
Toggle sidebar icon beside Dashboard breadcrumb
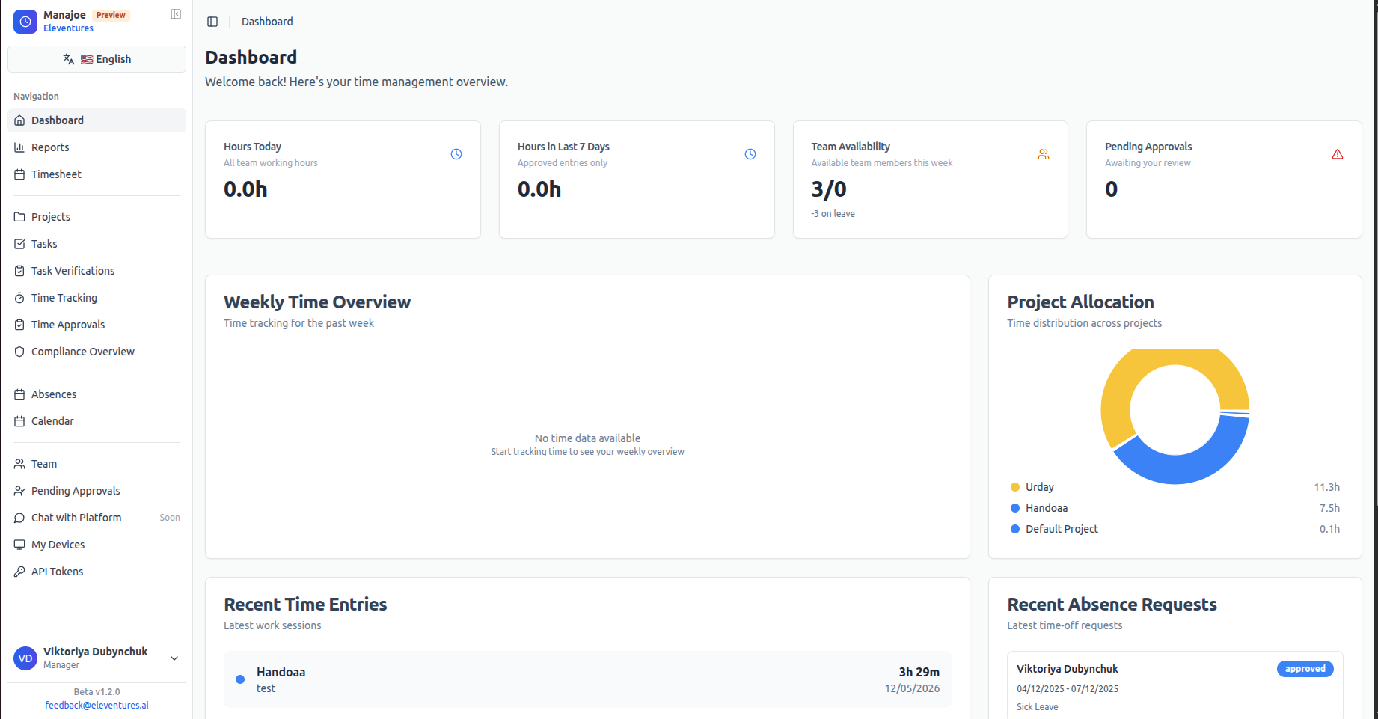pos(212,22)
